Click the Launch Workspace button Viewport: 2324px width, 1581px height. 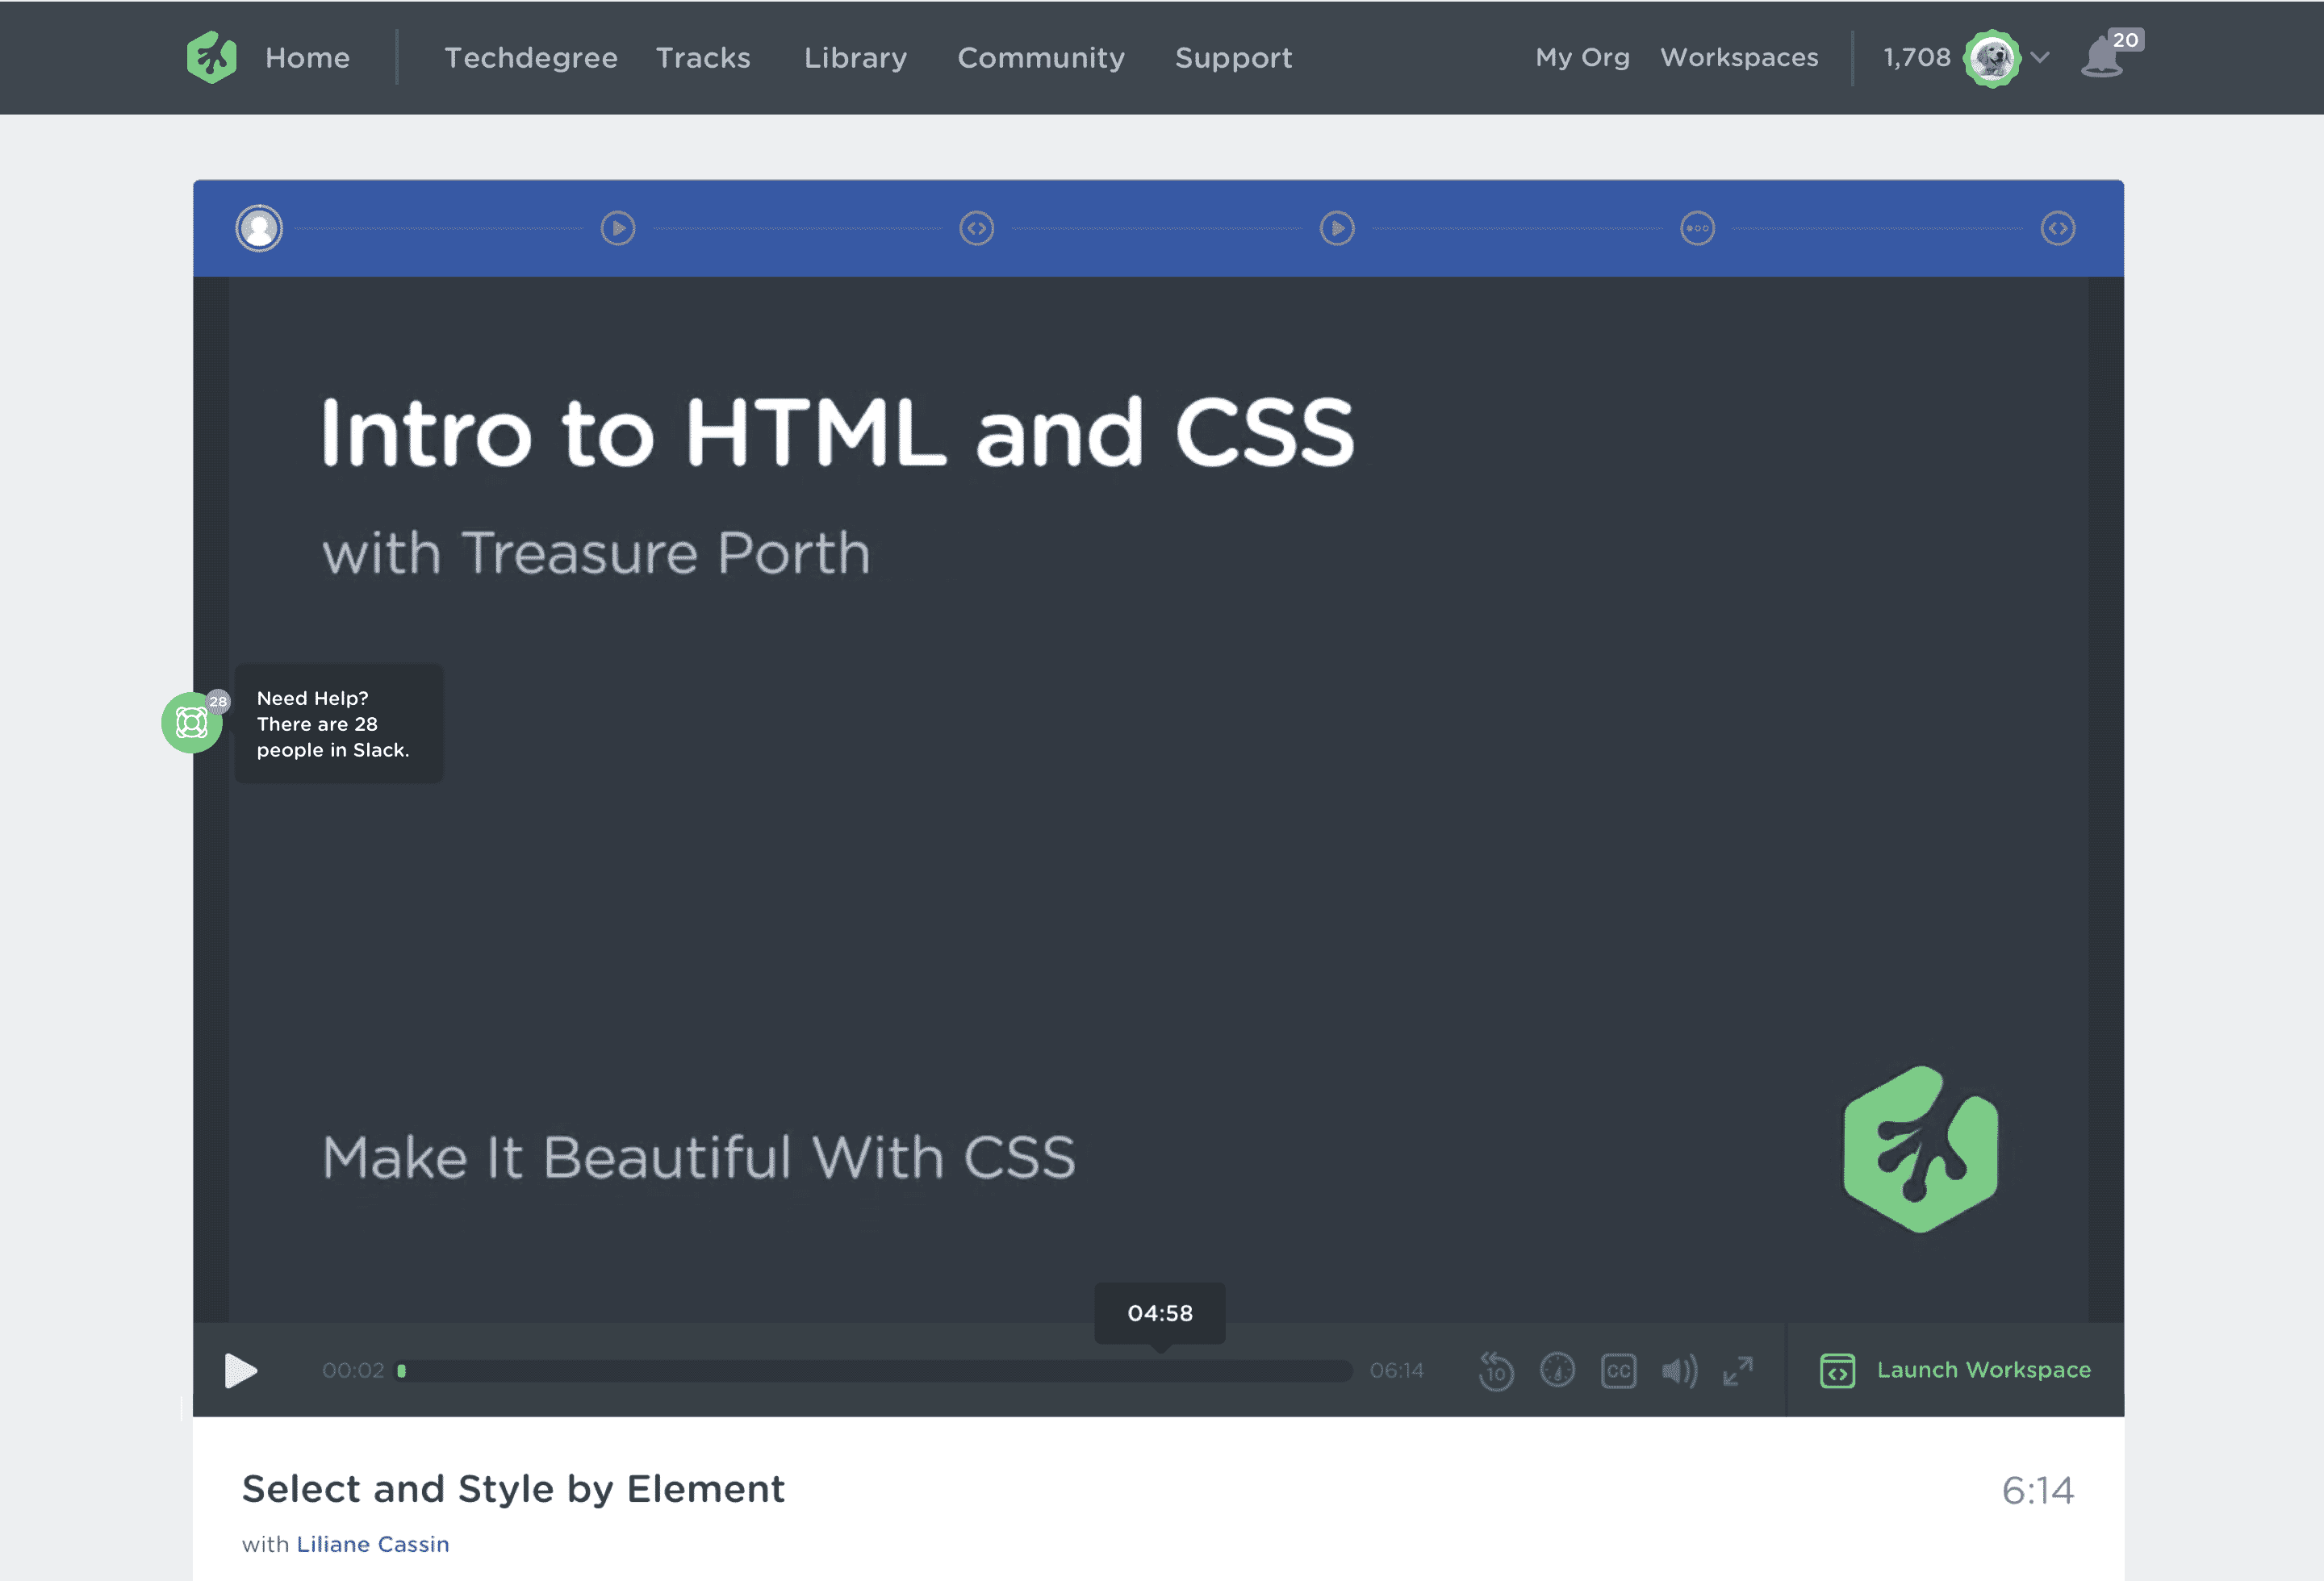pos(1955,1370)
